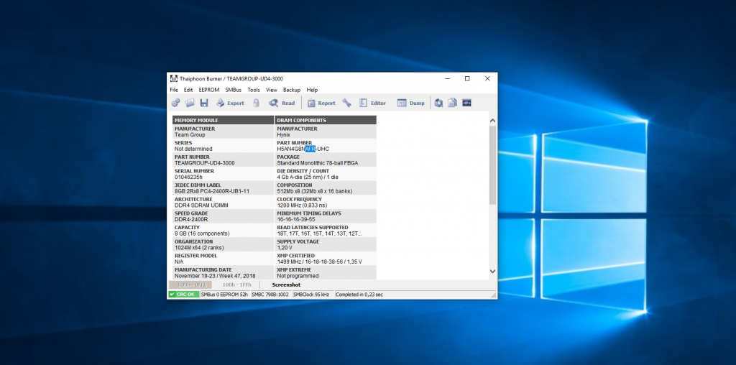736x365 pixels.
Task: Click the Standard Monolithic 78-ball FBGA value
Action: [x=317, y=163]
